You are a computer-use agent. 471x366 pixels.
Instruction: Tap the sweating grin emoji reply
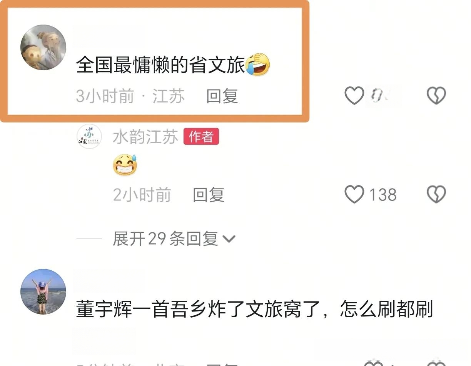pos(125,165)
